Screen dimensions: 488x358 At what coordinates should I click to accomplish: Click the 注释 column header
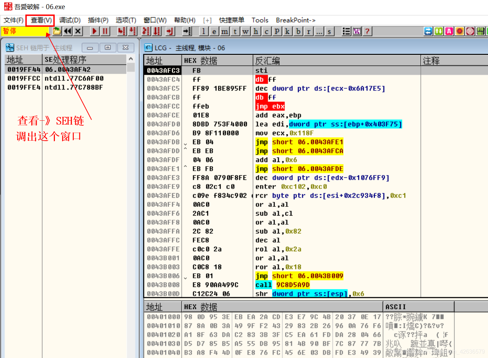pos(454,61)
